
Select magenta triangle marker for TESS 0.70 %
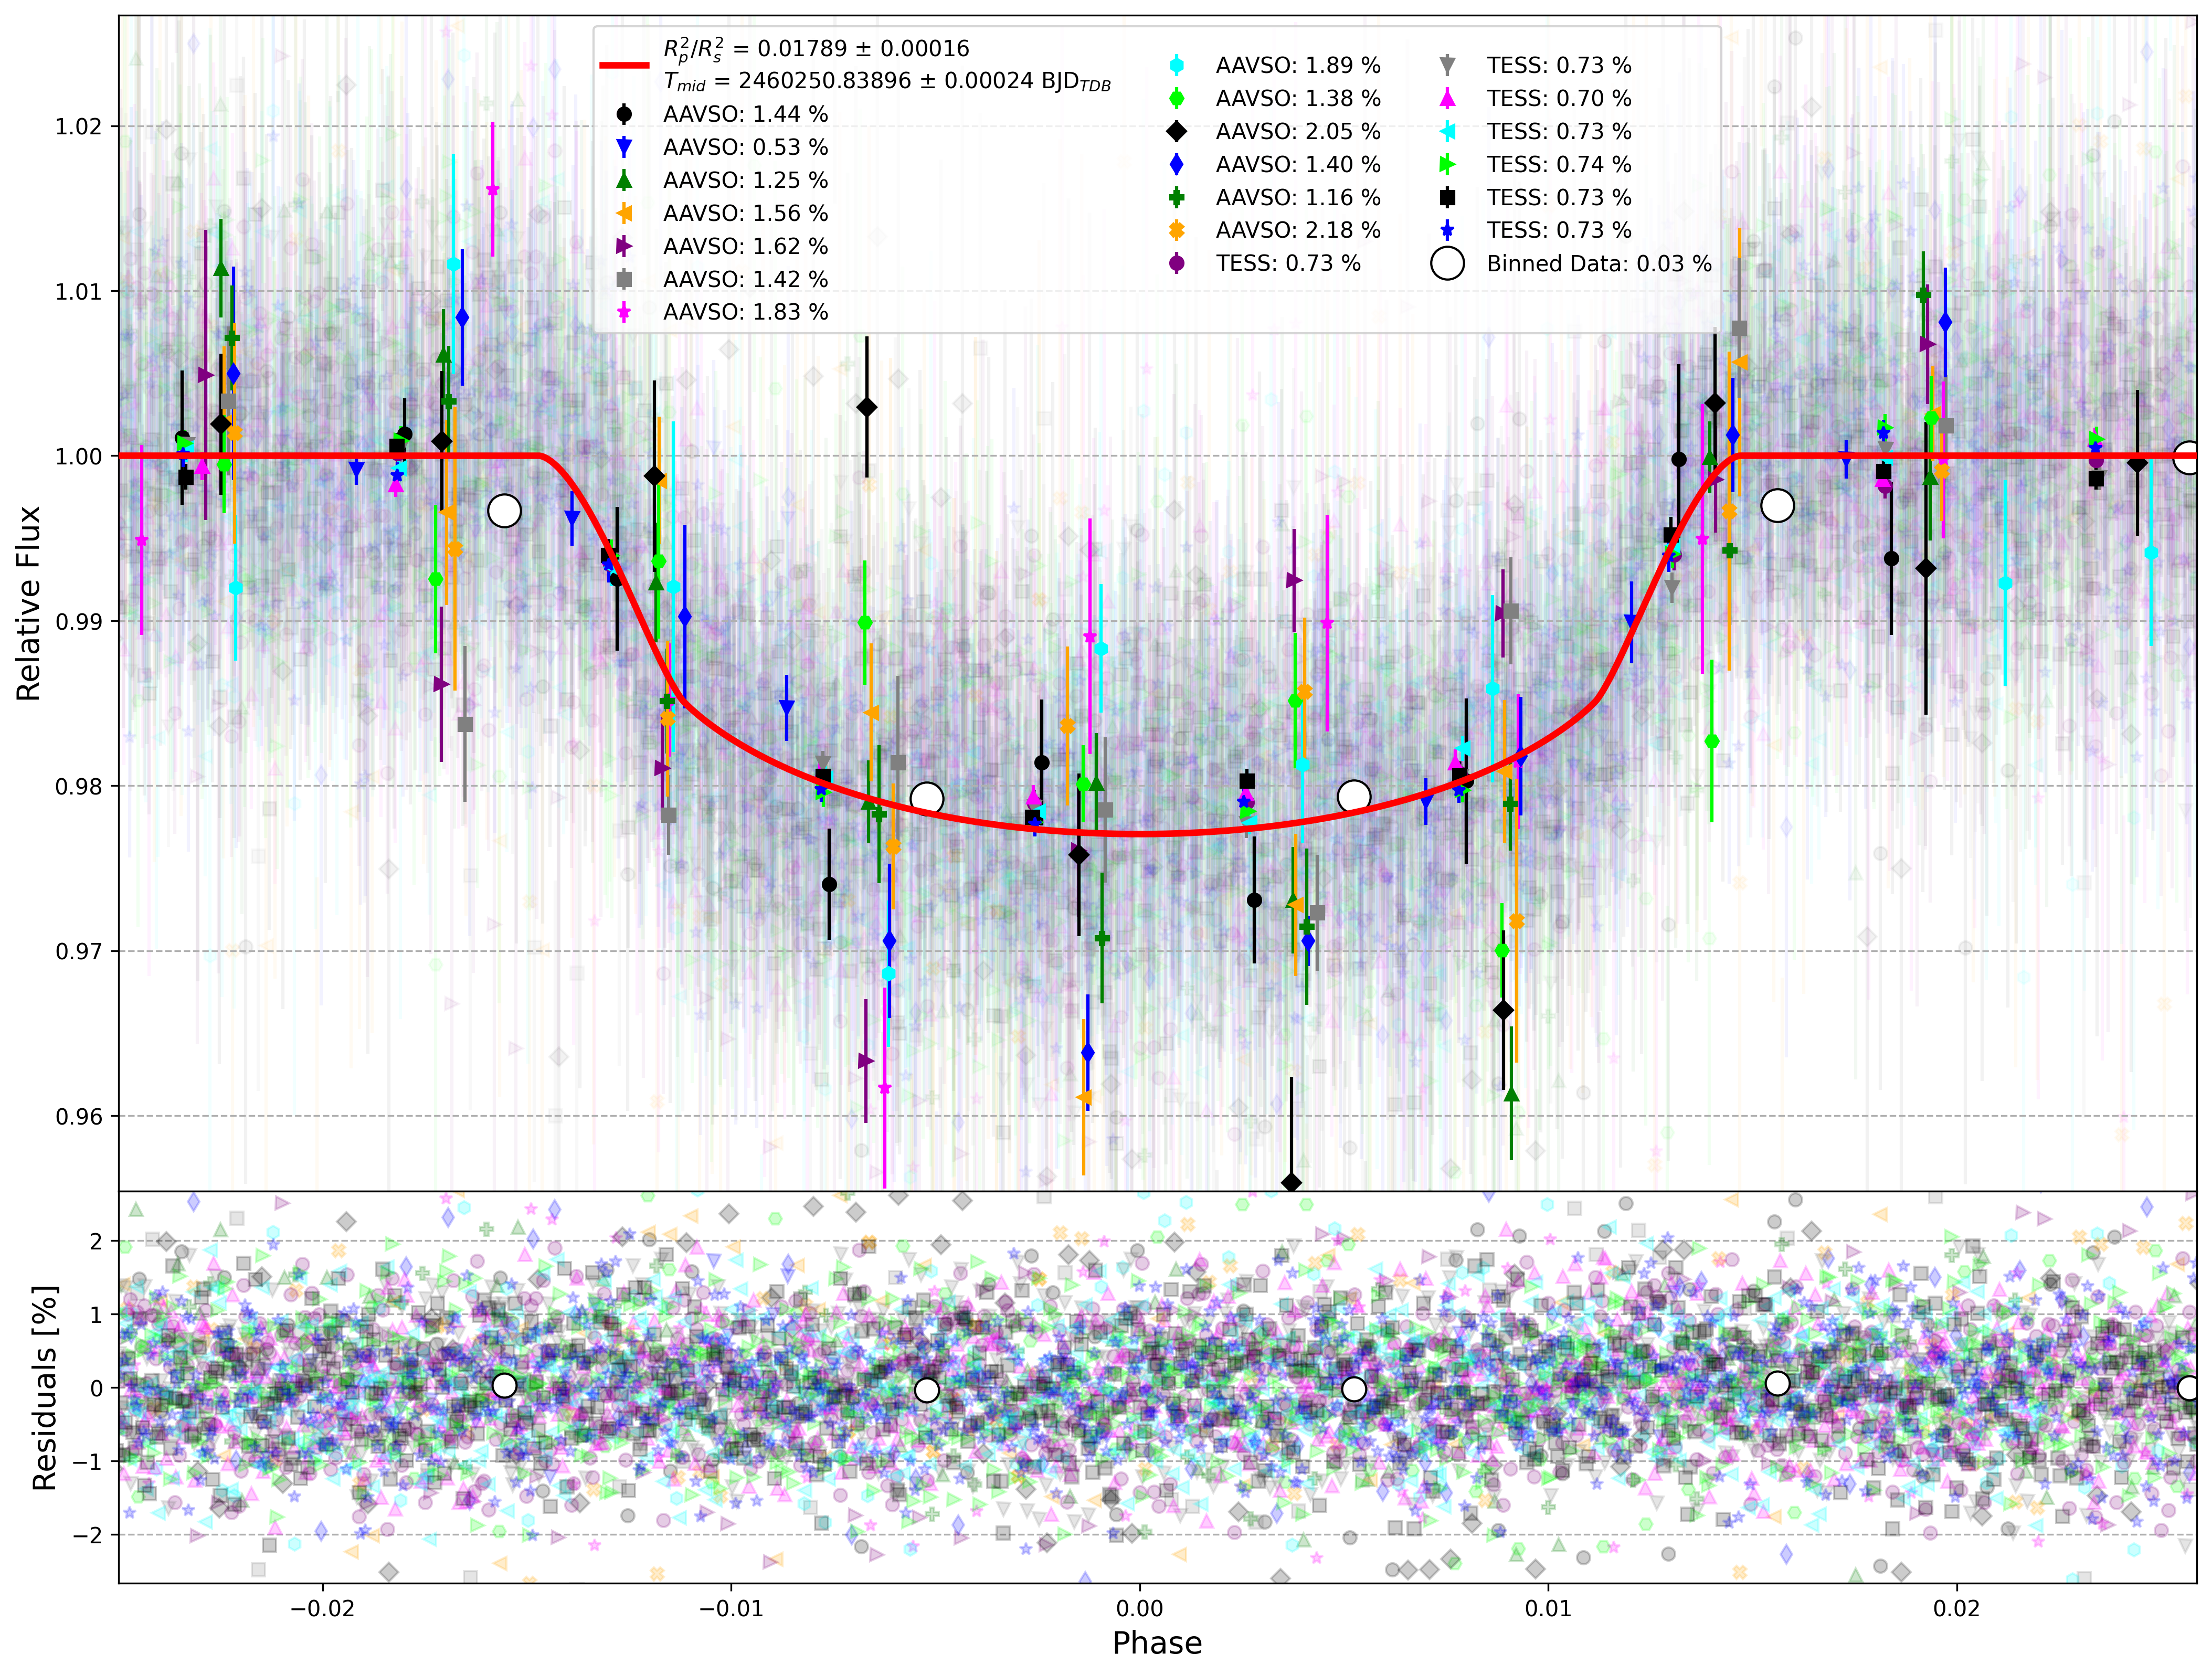click(x=1447, y=98)
